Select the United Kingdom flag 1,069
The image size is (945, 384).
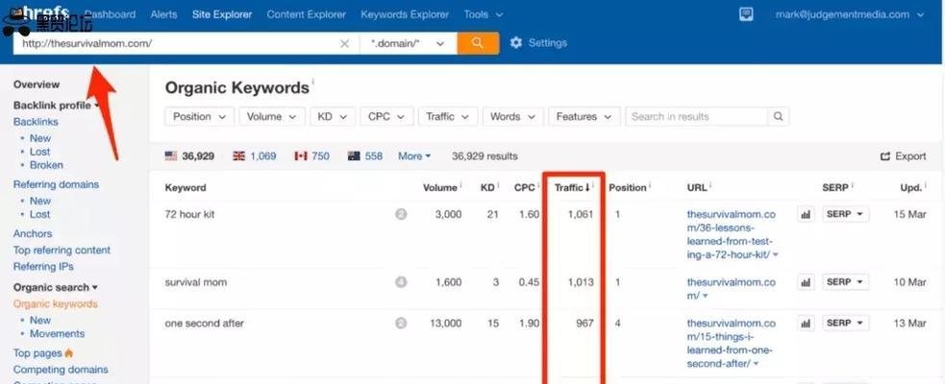255,156
